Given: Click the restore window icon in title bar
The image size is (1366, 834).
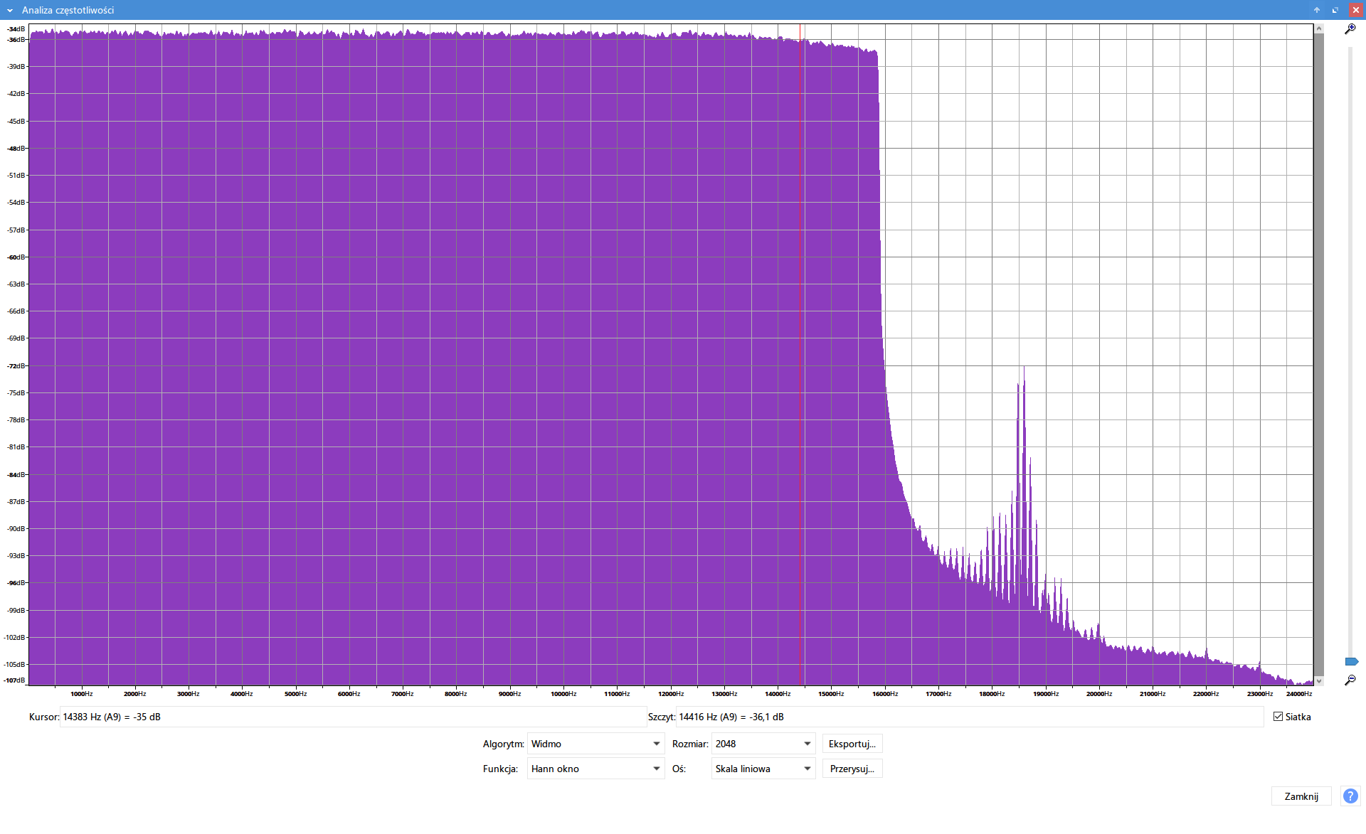Looking at the screenshot, I should click(1335, 10).
